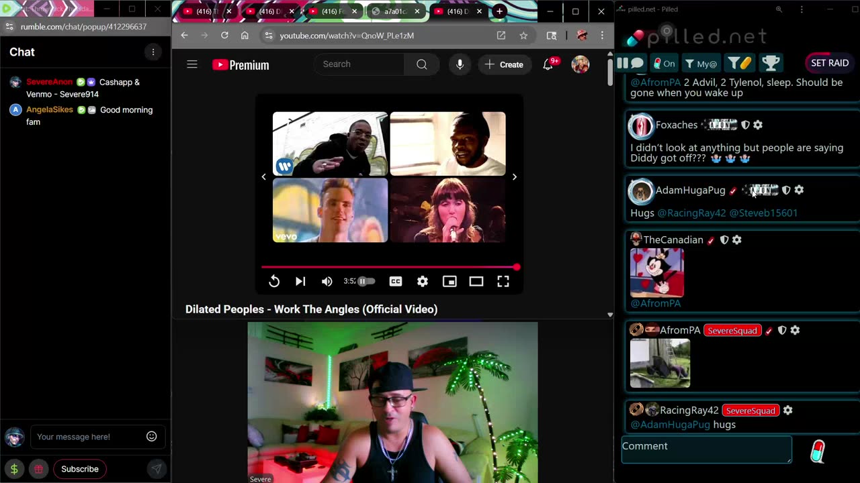Screen dimensions: 860x483
Task: Click AngelaSikes username in Rumble chat
Action: (49, 109)
